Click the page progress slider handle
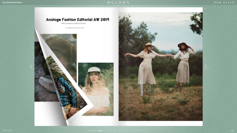Screen dimensions: 237x133 pyautogui.click(x=100, y=131)
